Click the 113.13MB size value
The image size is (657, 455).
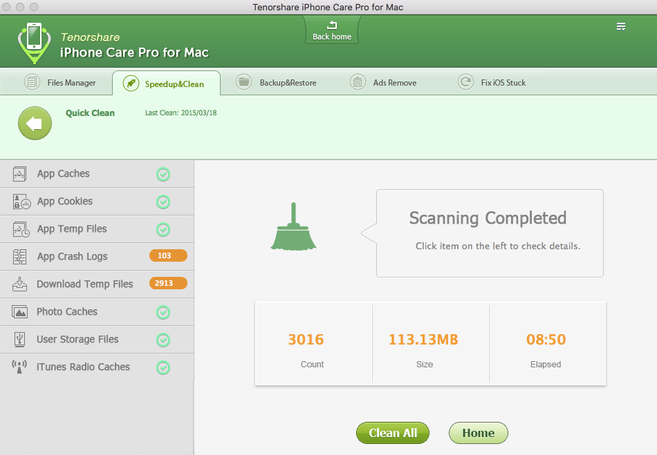423,339
